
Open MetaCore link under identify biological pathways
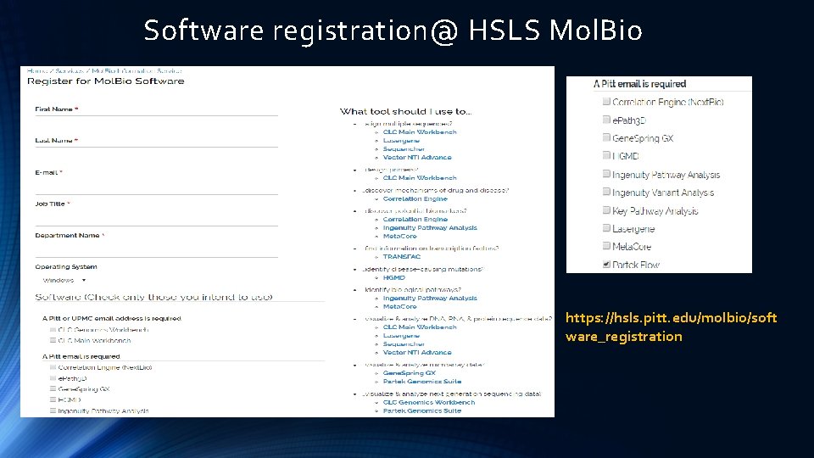(x=399, y=306)
